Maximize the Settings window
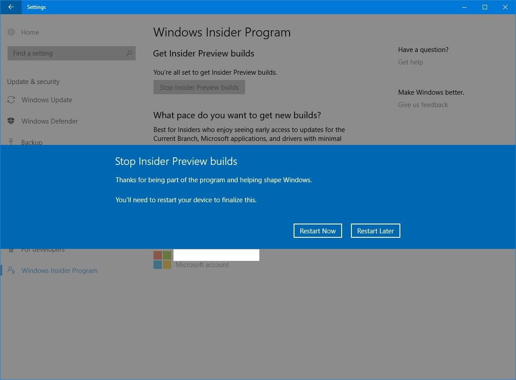Viewport: 516px width, 380px height. coord(485,7)
